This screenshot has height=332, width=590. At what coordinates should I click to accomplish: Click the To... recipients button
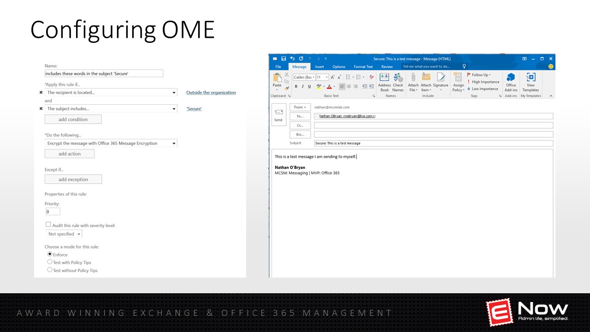click(300, 116)
